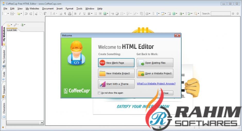The height and width of the screenshot is (131, 242).
Task: Click the settings gear icon in toolbar
Action: click(147, 14)
